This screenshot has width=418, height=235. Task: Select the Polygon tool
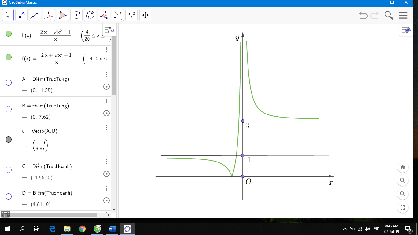(63, 15)
